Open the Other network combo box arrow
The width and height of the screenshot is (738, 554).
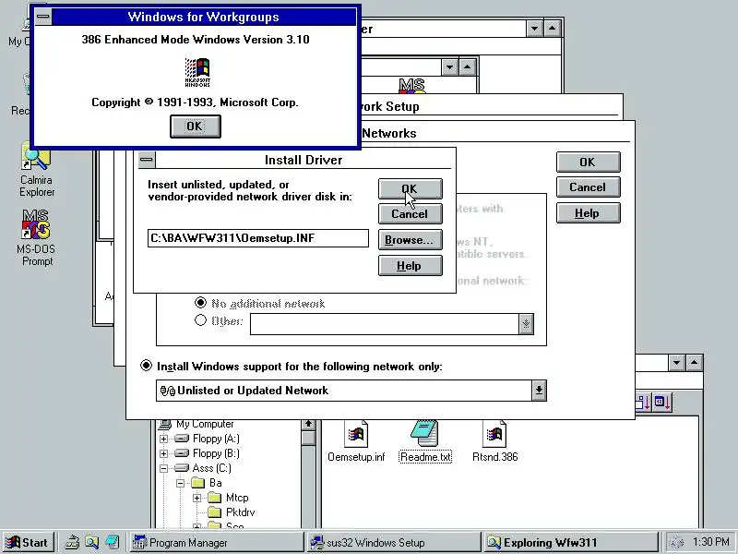(x=526, y=324)
